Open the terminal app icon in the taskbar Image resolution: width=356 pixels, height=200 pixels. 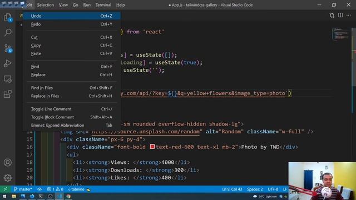pos(41,196)
